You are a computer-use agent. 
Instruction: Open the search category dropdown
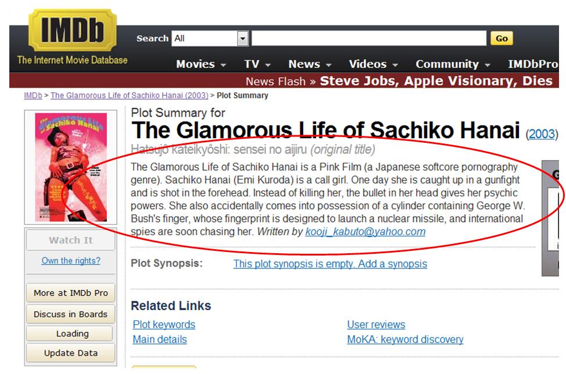tap(243, 38)
